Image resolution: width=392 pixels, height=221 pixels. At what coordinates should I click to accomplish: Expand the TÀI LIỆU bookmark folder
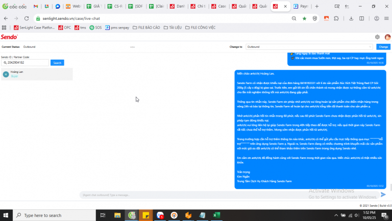pos(173,27)
